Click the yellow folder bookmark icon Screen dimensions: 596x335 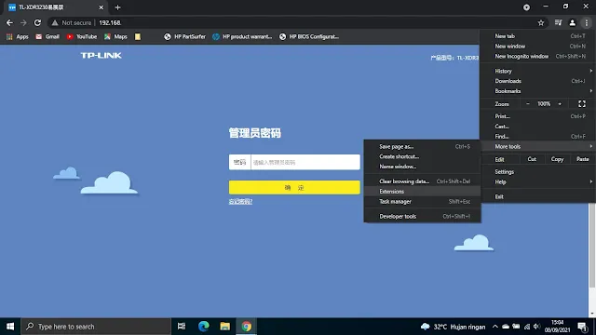pos(138,36)
